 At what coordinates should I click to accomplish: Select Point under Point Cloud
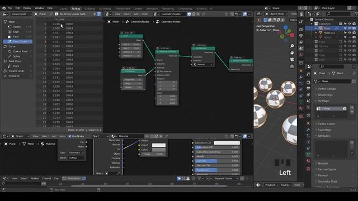click(x=16, y=66)
